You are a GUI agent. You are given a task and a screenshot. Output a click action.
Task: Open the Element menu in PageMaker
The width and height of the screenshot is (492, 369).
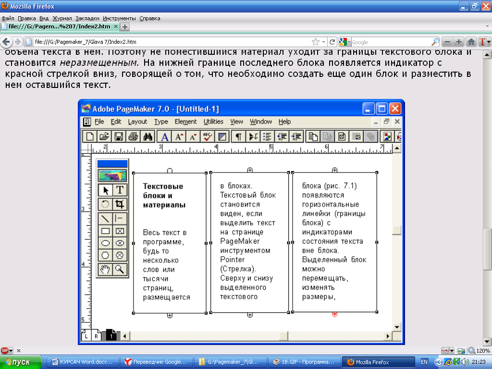(185, 122)
